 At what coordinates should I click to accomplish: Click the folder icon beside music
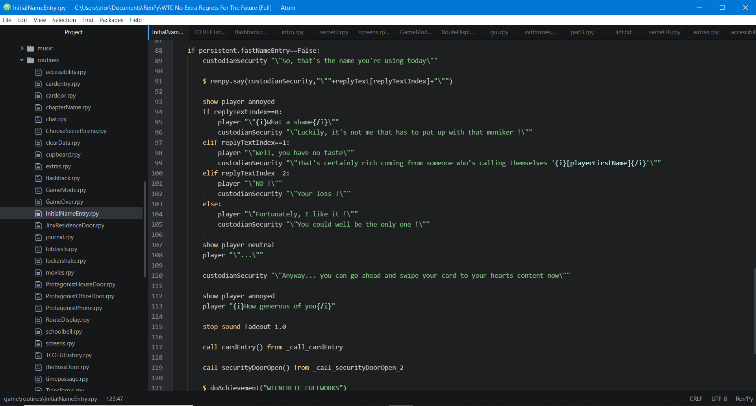[x=31, y=48]
